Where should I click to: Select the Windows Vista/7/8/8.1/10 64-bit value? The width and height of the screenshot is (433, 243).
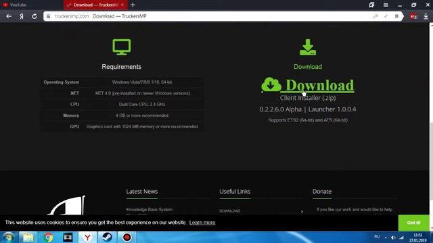tap(142, 82)
